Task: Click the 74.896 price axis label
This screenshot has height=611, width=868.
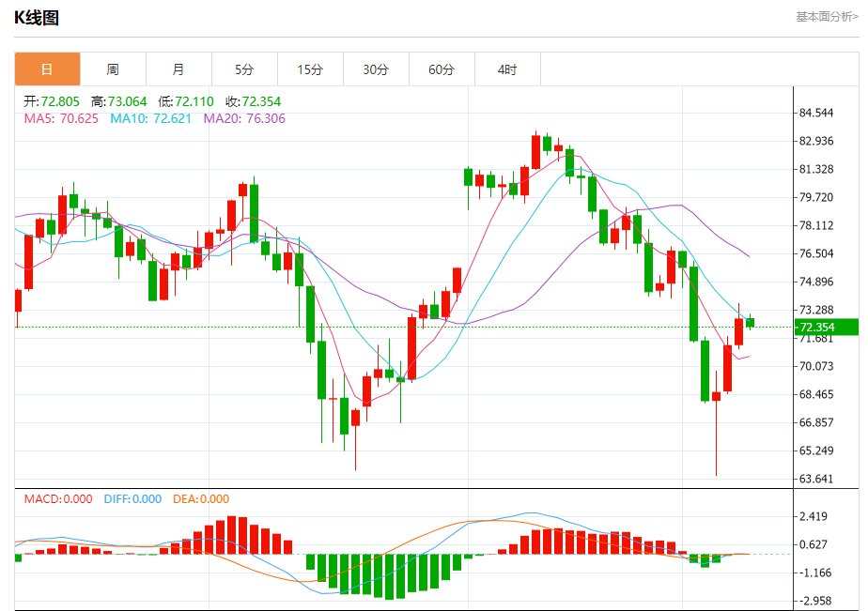Action: 816,282
